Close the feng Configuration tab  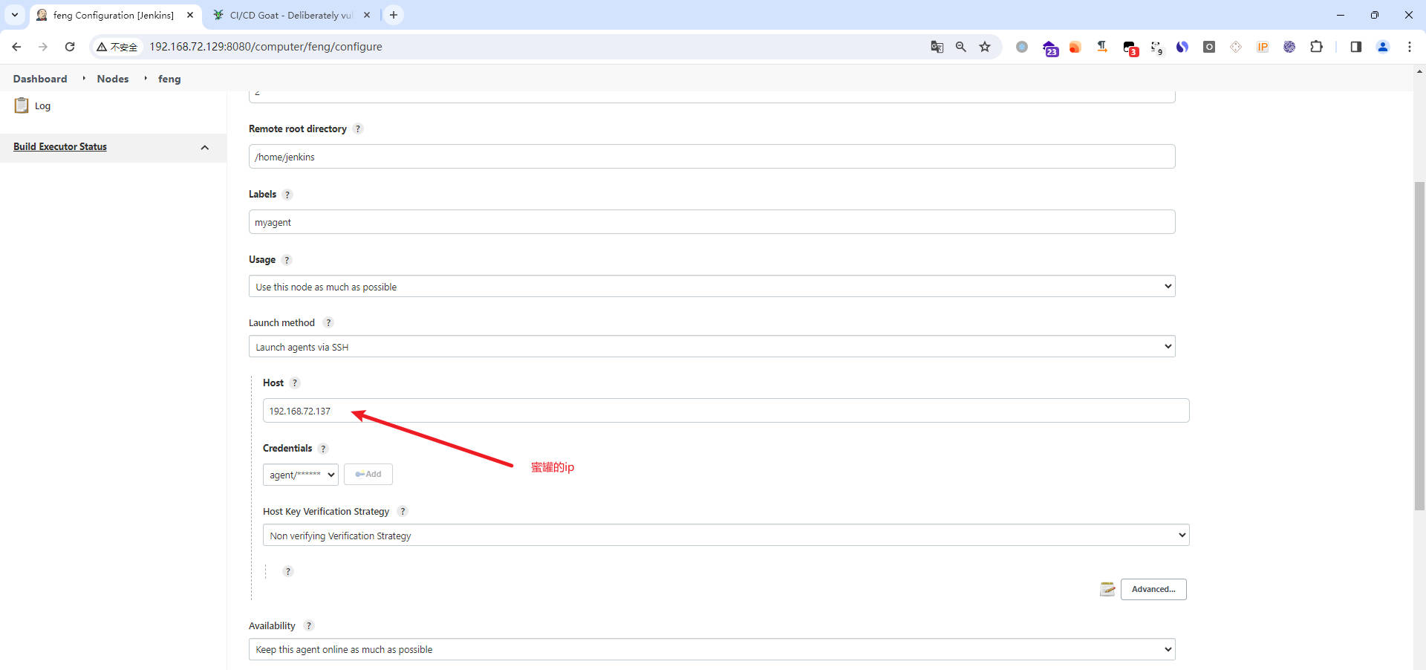[190, 15]
